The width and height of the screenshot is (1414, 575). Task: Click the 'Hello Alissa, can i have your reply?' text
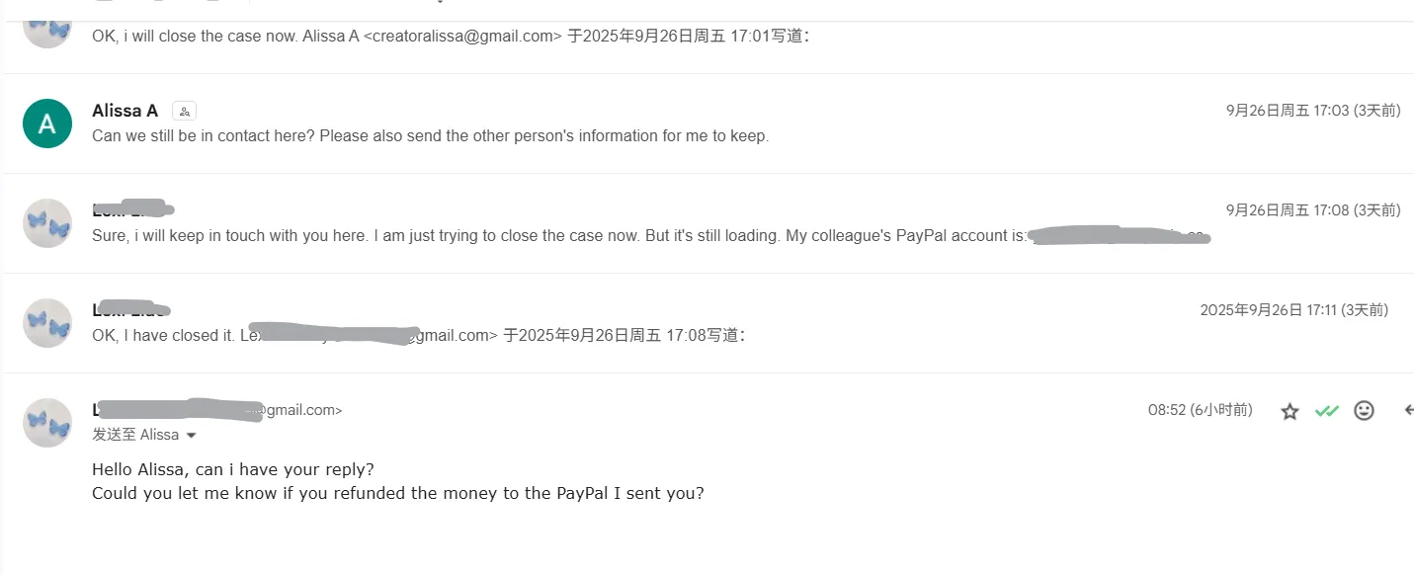(233, 469)
